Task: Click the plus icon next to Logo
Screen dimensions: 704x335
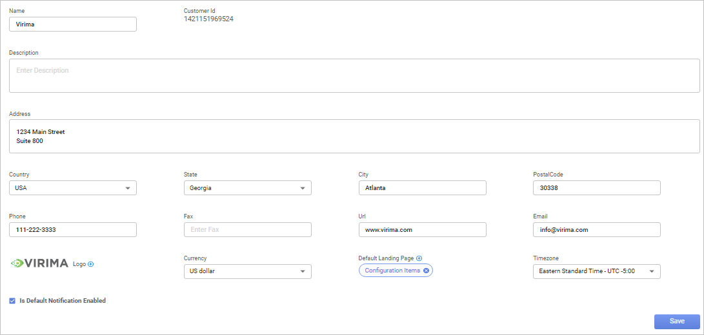Action: click(90, 264)
